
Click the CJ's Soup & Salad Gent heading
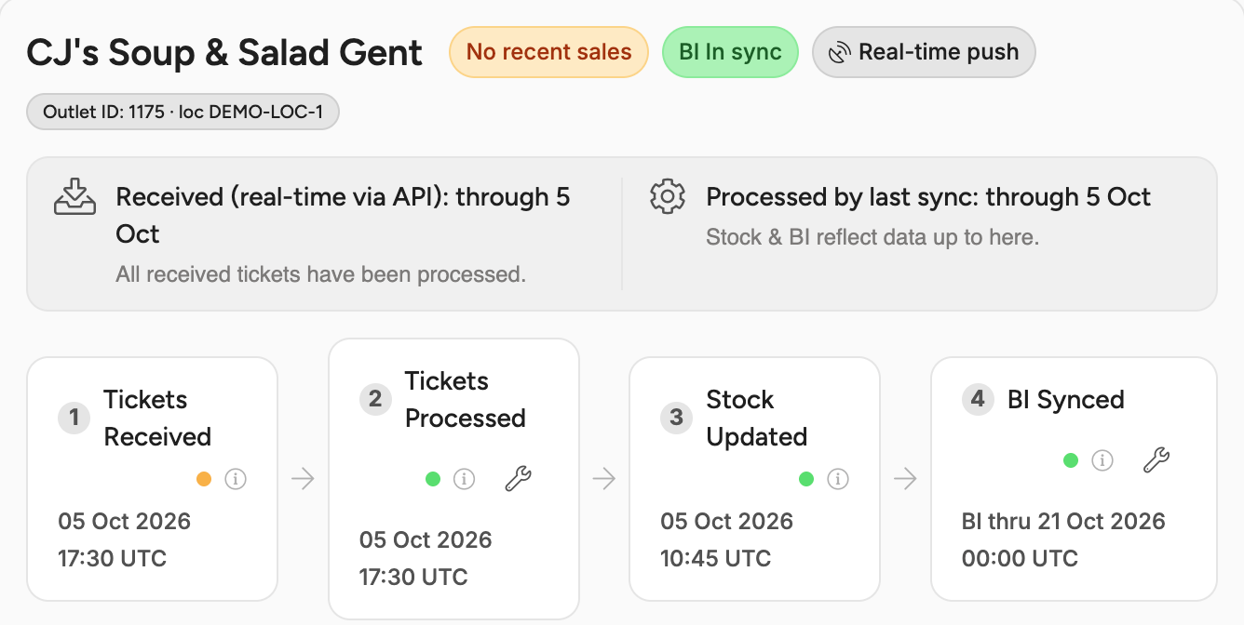click(x=224, y=52)
